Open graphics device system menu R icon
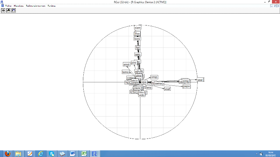The image size is (280, 157). [x=2, y=6]
